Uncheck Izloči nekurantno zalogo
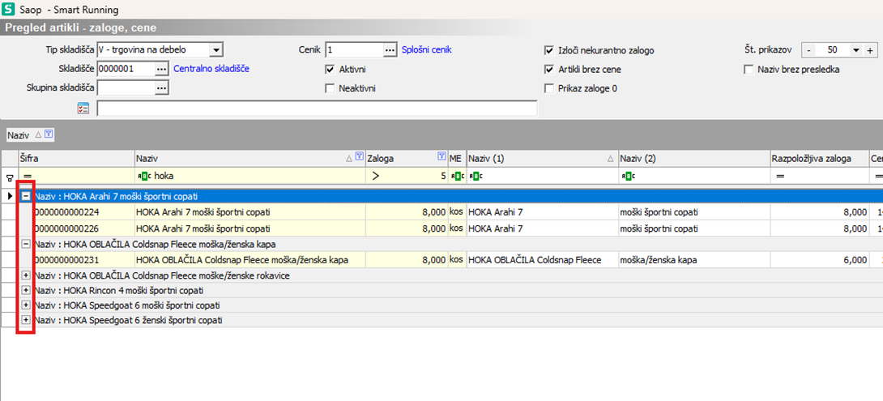Image resolution: width=883 pixels, height=401 pixels. click(x=549, y=51)
